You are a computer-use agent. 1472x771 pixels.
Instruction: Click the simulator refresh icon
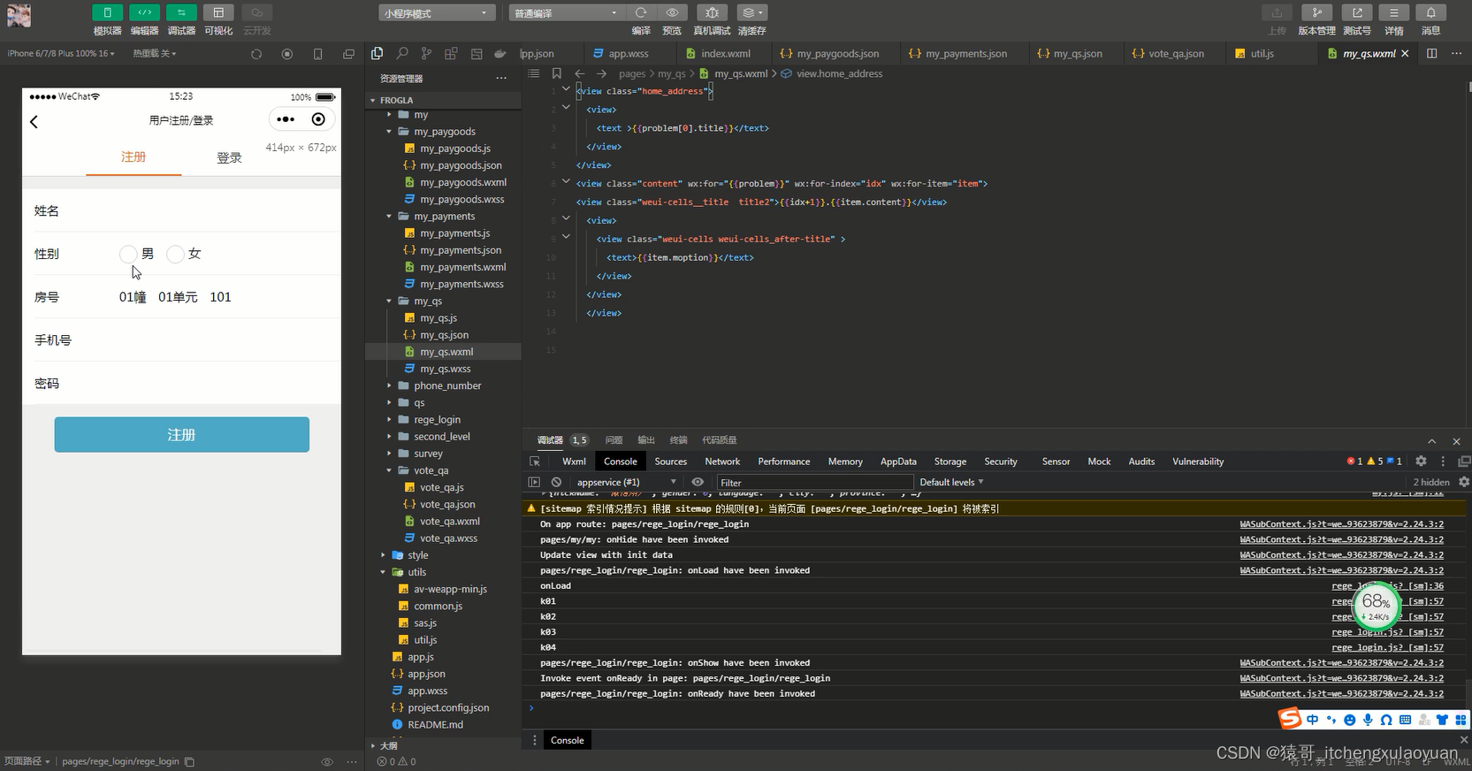tap(256, 54)
